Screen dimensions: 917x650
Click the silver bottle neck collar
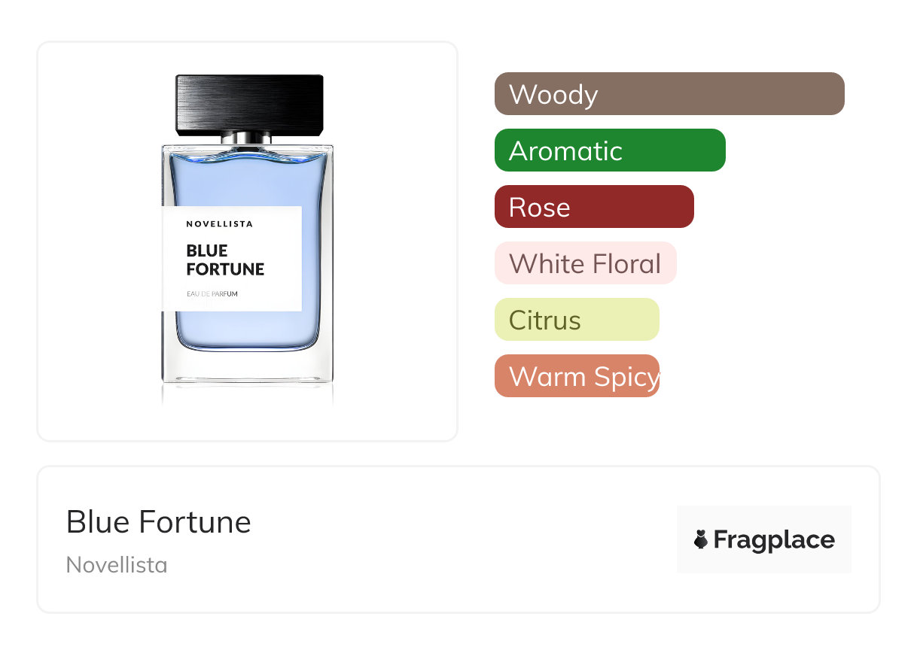coord(247,138)
